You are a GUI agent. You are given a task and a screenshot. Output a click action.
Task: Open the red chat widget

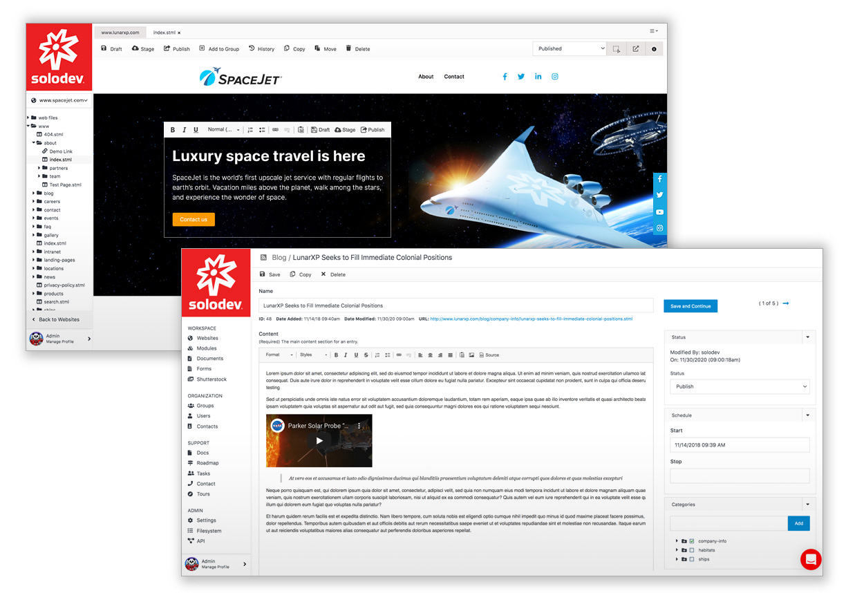[811, 559]
